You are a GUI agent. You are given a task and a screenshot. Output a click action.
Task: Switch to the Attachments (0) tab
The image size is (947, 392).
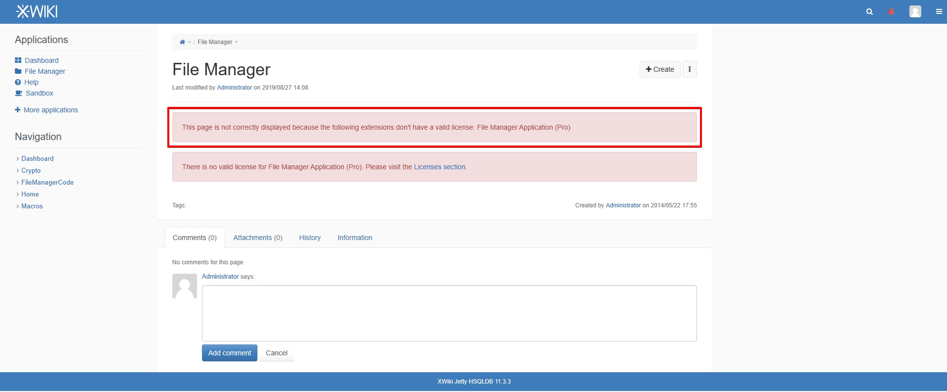258,238
